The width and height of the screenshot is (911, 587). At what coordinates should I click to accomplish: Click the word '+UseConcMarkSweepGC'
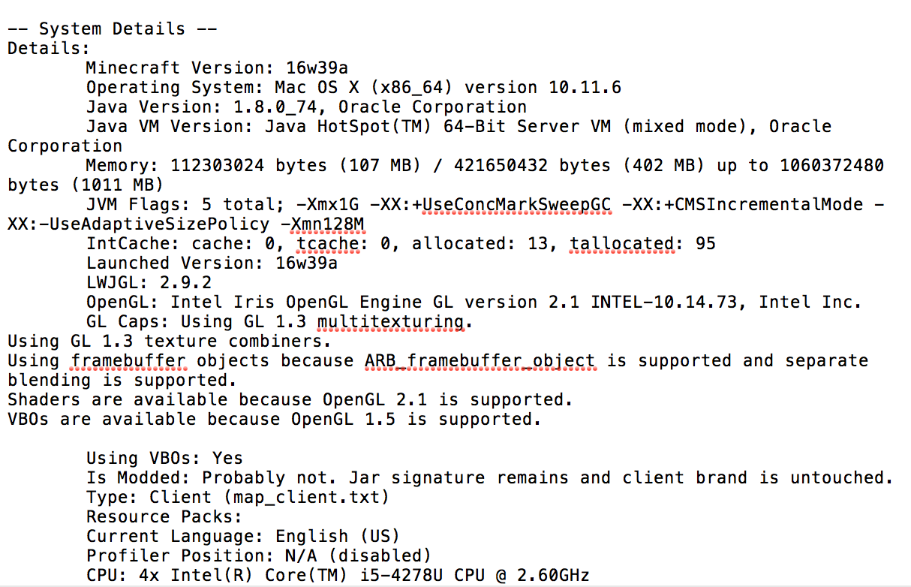(x=511, y=205)
